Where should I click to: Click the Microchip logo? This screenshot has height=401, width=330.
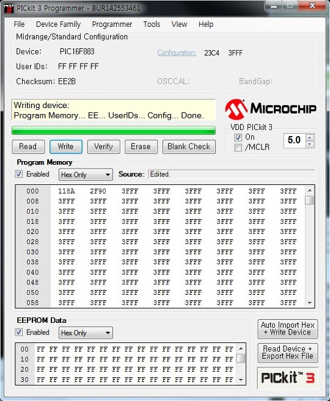coord(271,109)
